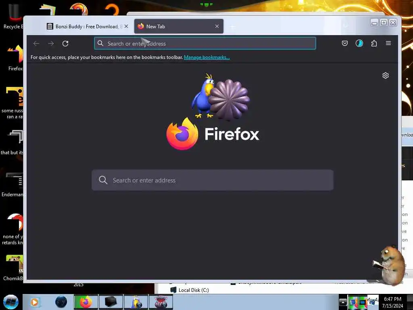Select the purple flower taskbar button
The height and width of the screenshot is (310, 413).
click(161, 302)
